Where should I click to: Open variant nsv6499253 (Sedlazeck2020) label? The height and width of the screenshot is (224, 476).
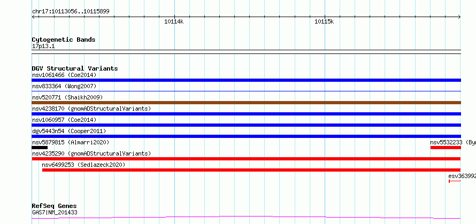click(83, 165)
